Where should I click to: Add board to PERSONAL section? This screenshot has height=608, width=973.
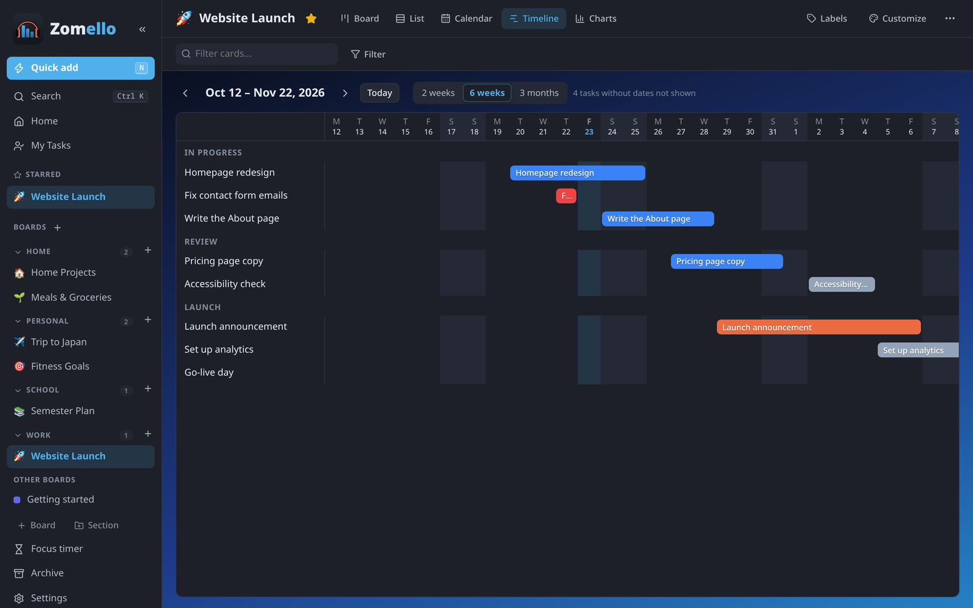click(x=148, y=320)
